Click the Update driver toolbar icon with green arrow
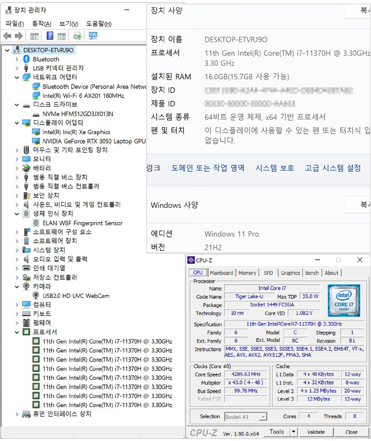 77,36
